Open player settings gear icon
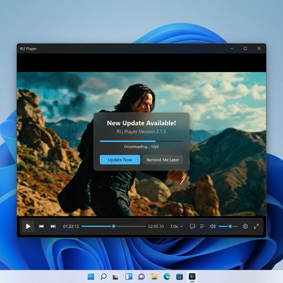The image size is (283, 283). click(x=245, y=226)
